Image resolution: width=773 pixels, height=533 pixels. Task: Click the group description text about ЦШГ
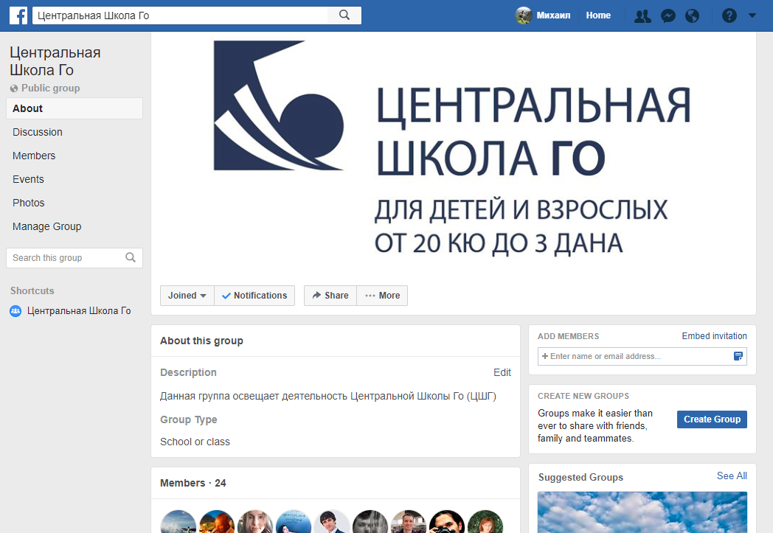click(327, 396)
